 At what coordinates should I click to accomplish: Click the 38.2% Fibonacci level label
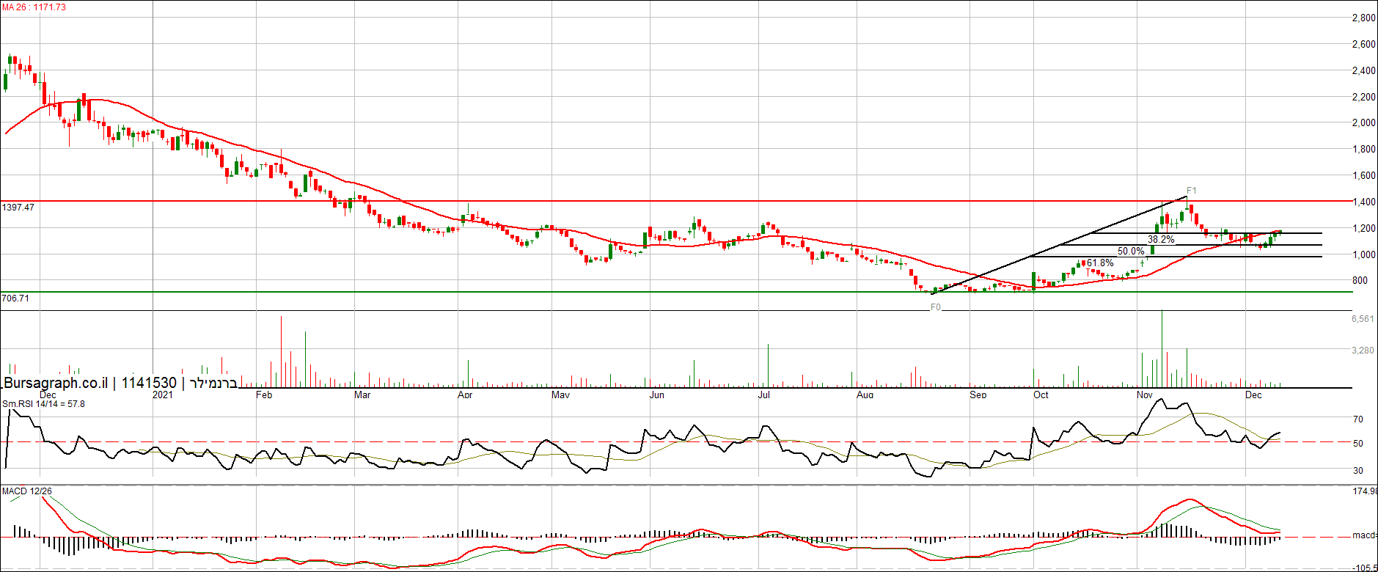(x=1161, y=240)
